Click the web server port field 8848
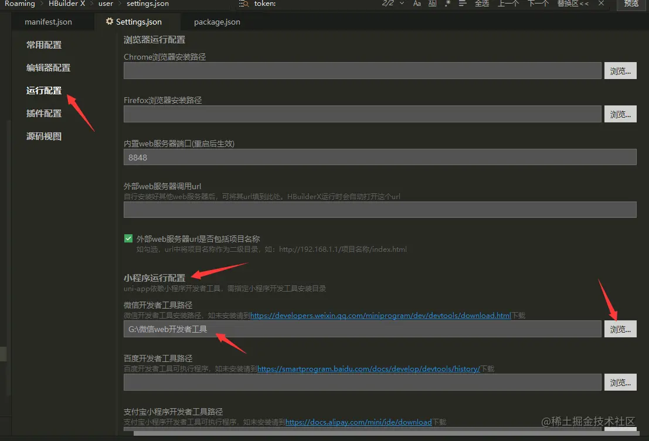Viewport: 649px width, 441px height. (x=380, y=158)
